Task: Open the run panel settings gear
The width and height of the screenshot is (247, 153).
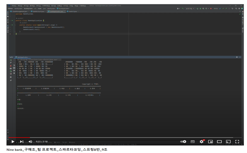Action: point(237,57)
